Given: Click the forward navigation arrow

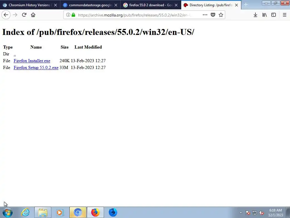Looking at the screenshot, I should [x=15, y=15].
